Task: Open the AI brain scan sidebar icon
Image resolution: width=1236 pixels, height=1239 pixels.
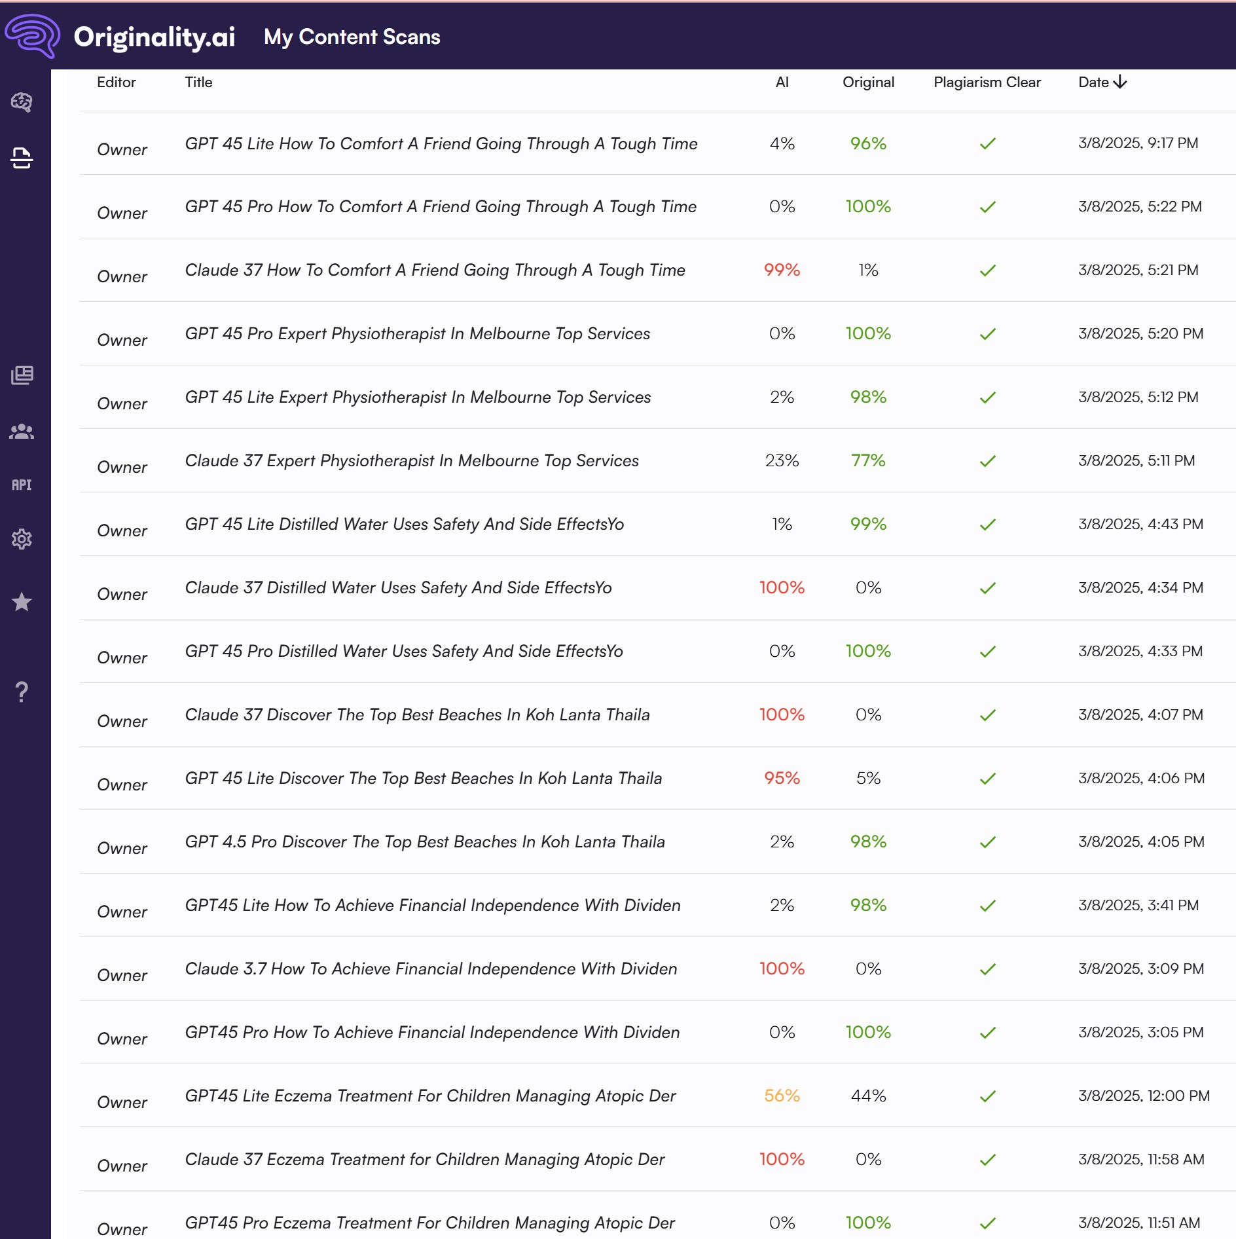Action: click(22, 102)
